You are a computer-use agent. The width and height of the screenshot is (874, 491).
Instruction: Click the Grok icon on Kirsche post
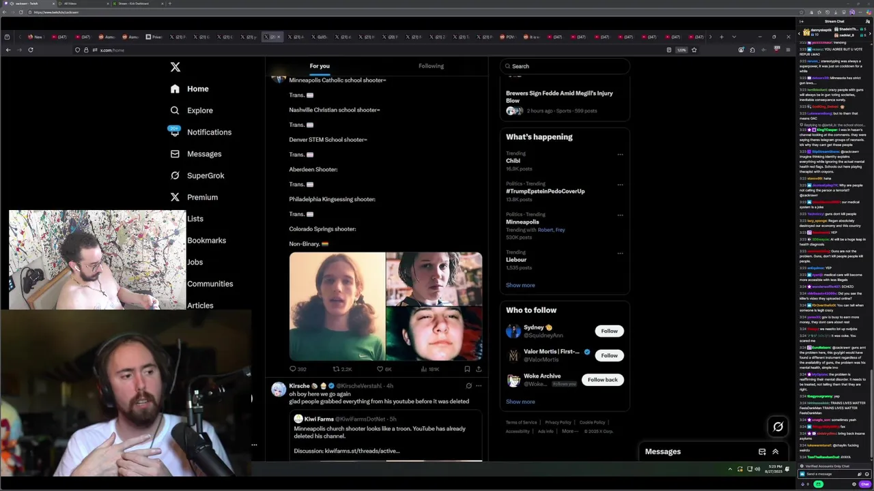coord(468,386)
